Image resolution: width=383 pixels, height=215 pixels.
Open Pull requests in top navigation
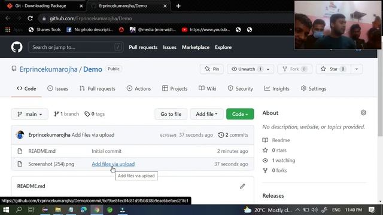[143, 47]
